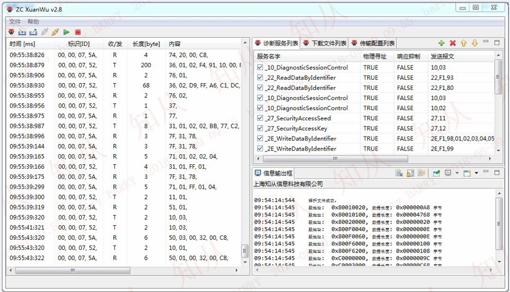Open the 文件 menu
The width and height of the screenshot is (510, 292).
point(14,21)
